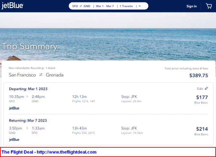
Task: Click the $214 returning fare
Action: 202,129
